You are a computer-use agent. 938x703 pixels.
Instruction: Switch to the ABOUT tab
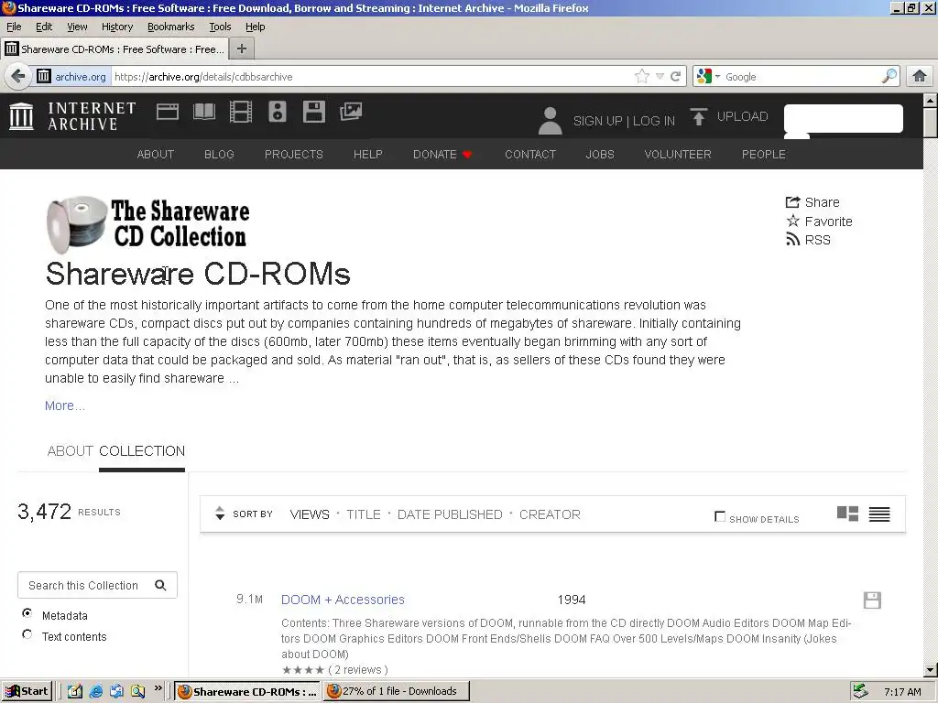click(70, 451)
